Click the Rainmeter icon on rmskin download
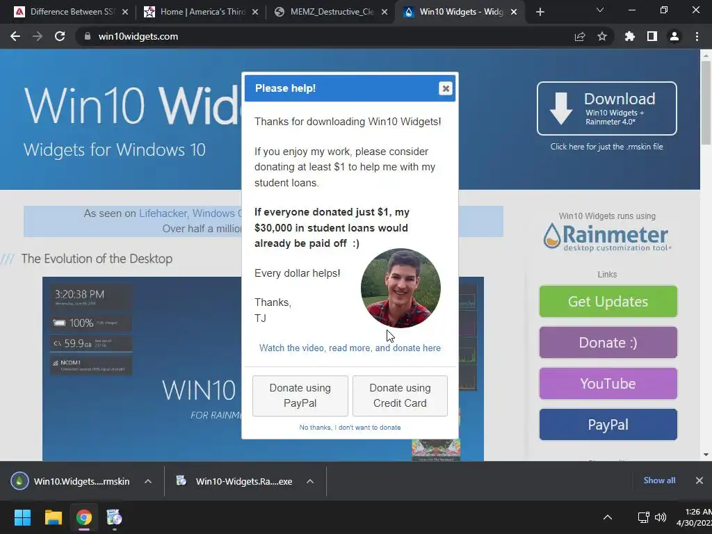The width and height of the screenshot is (712, 534). 19,481
